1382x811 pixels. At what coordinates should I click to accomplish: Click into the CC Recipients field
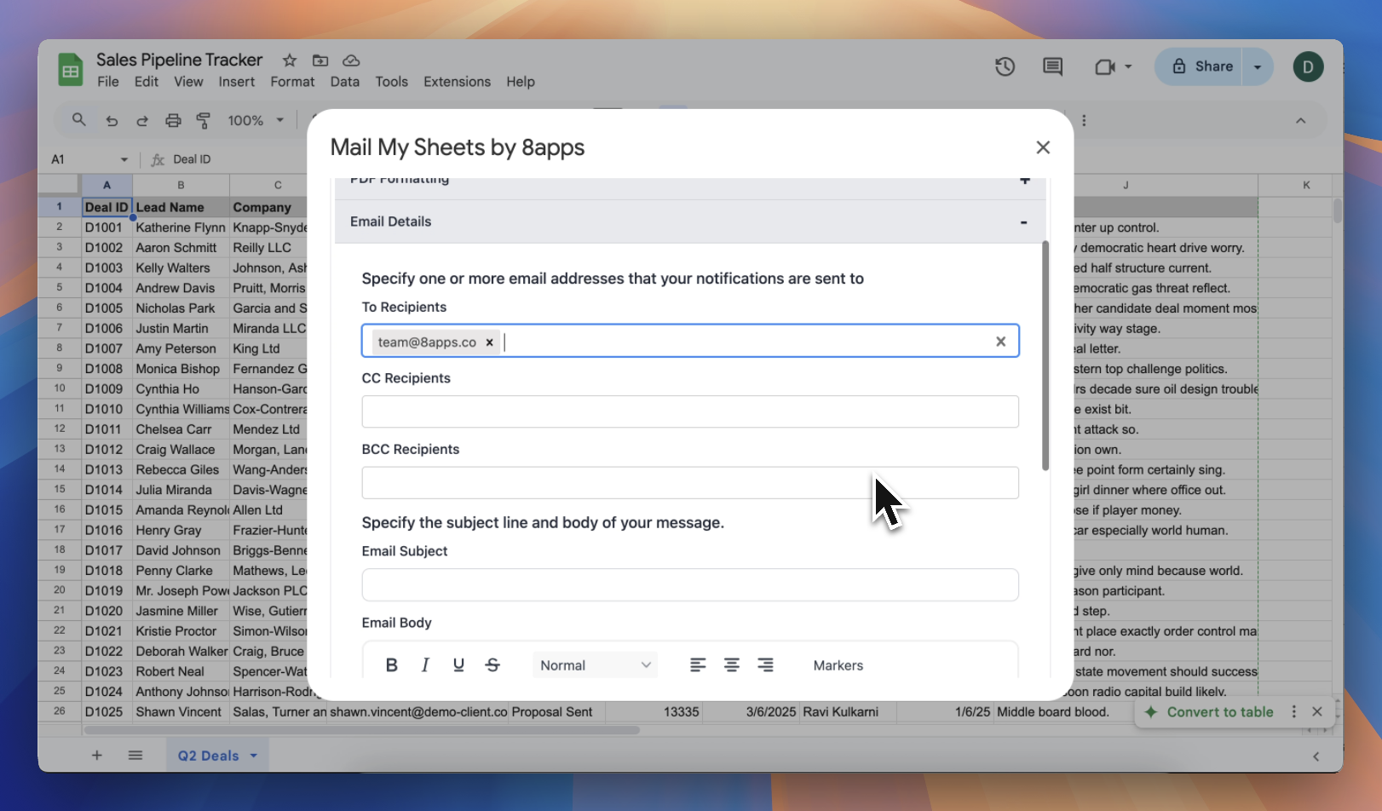click(690, 411)
